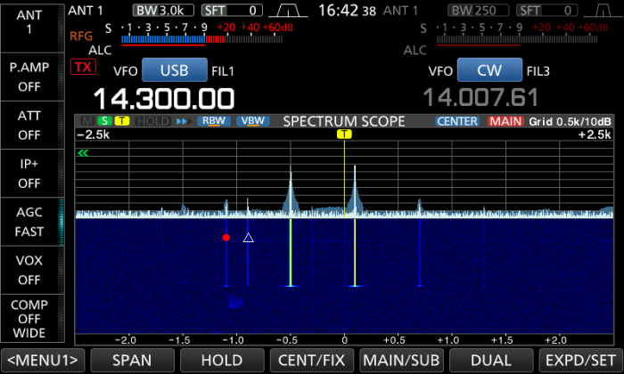
Task: Click the main band ANT 1 label
Action: pyautogui.click(x=86, y=11)
